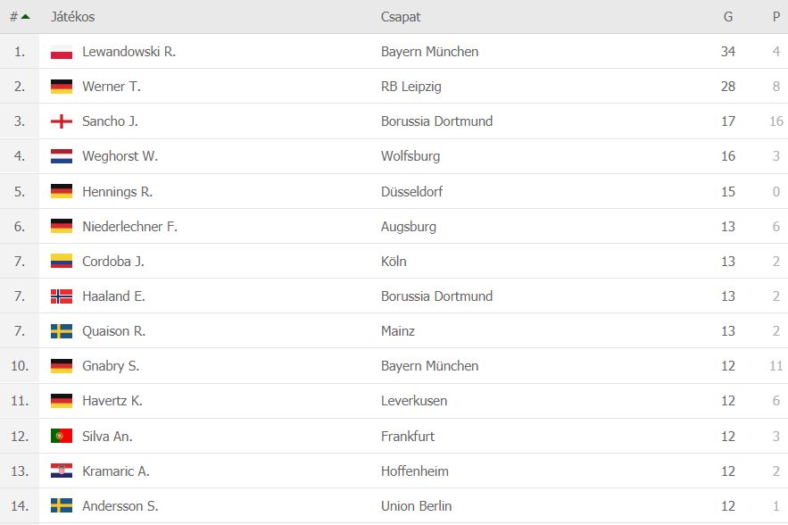Viewport: 788px width, 525px height.
Task: Click the Colombian flag next to Cordoba J.
Action: [x=62, y=261]
